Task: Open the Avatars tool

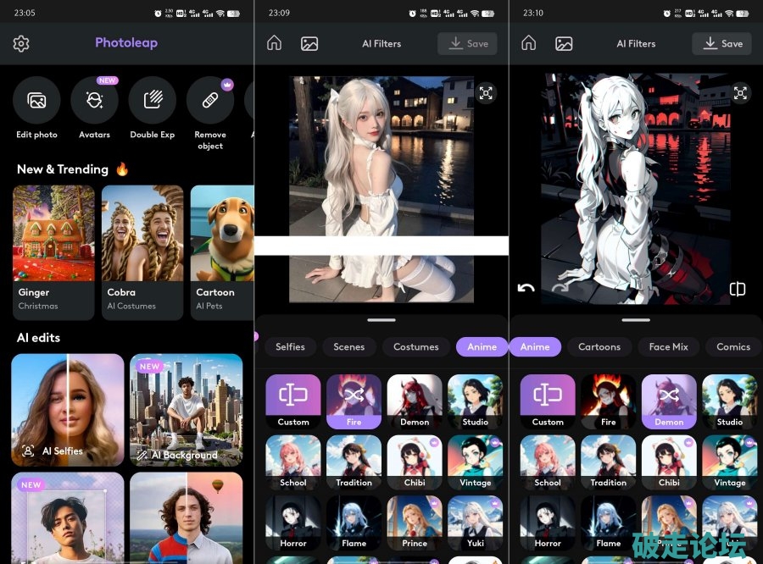Action: point(94,101)
